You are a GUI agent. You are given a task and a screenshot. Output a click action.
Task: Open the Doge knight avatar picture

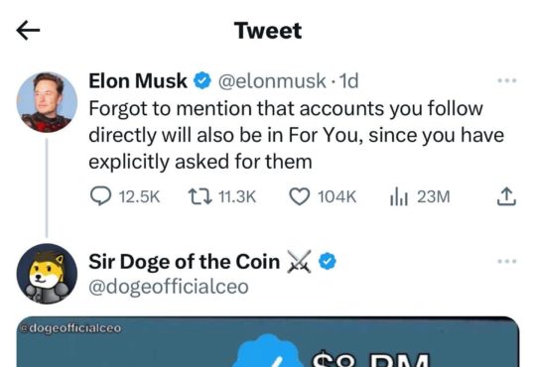(x=47, y=274)
